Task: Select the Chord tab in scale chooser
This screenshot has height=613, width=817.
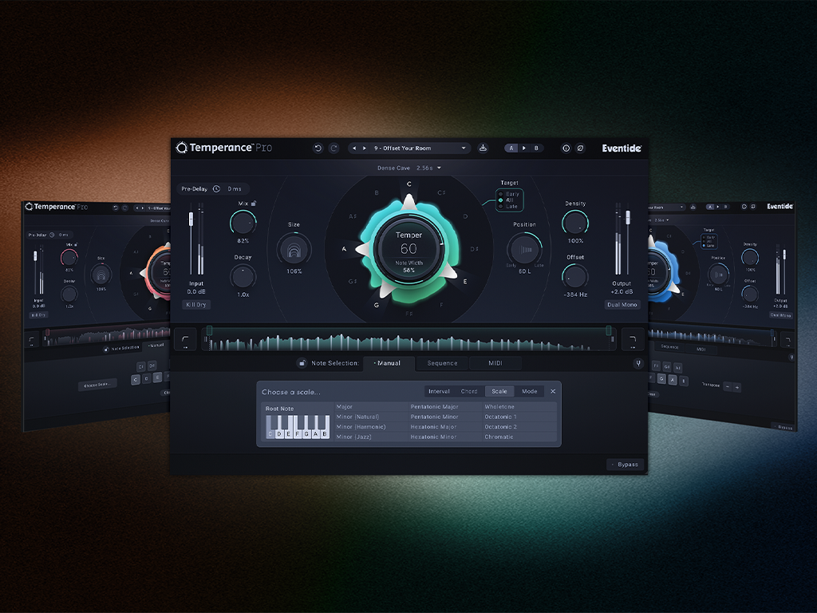Action: tap(469, 391)
